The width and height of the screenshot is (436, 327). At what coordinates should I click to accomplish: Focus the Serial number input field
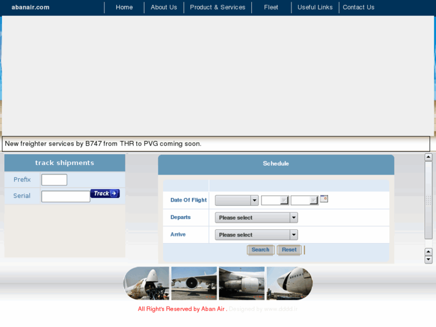coord(65,196)
